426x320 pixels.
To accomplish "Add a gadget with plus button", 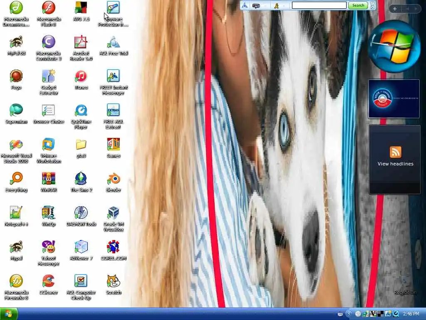I will [395, 9].
